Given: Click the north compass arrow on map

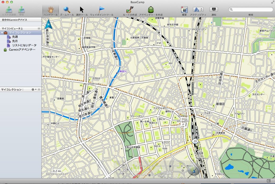Looking at the screenshot, I should 48,24.
